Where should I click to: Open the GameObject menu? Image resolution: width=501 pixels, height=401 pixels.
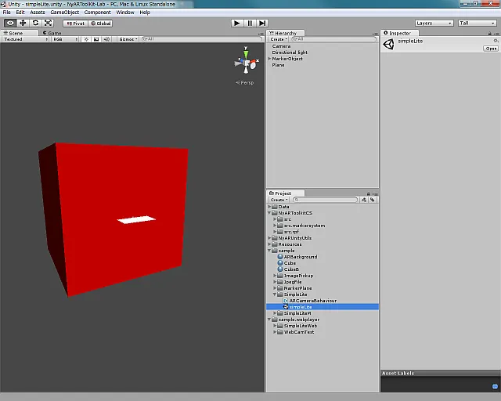tap(64, 13)
